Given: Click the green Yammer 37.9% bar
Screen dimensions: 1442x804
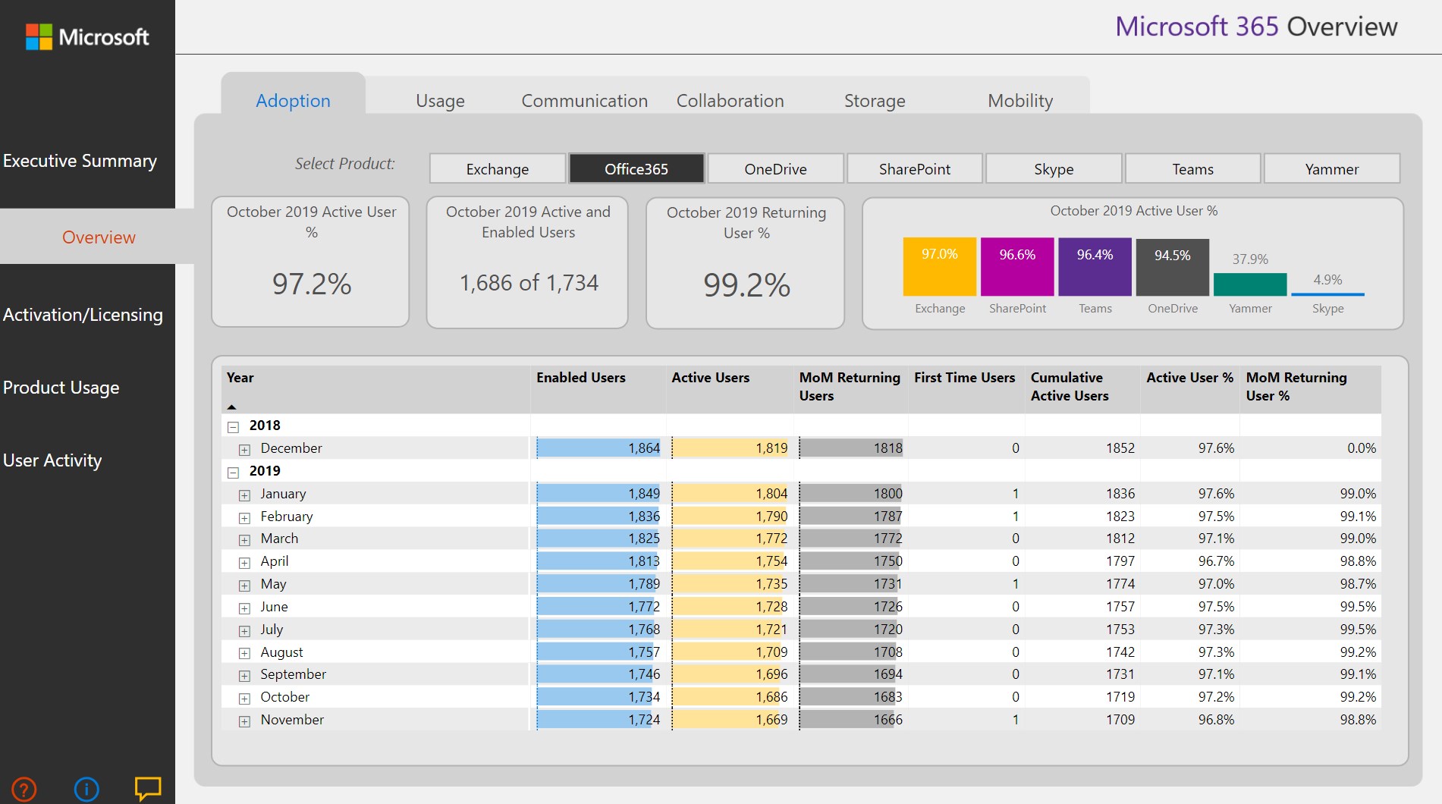Looking at the screenshot, I should point(1250,284).
